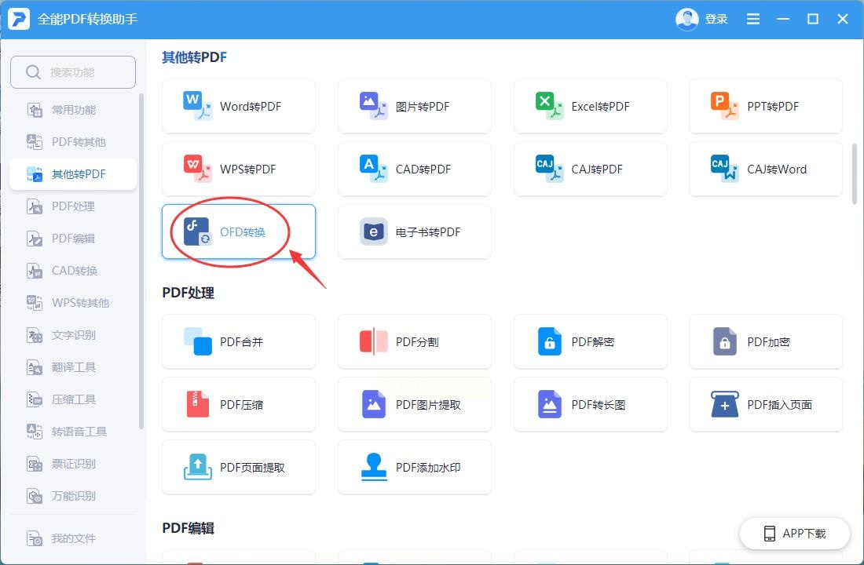864x565 pixels.
Task: Go to PDF处理 sidebar item
Action: click(x=73, y=206)
